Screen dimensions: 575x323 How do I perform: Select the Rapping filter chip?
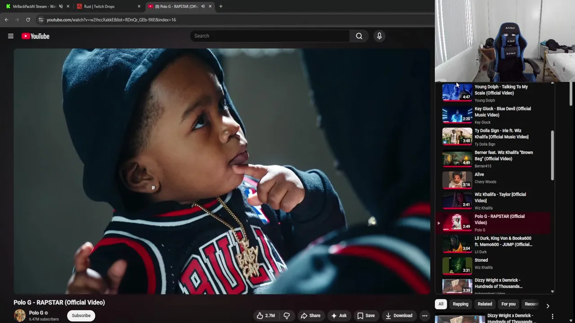(x=460, y=304)
